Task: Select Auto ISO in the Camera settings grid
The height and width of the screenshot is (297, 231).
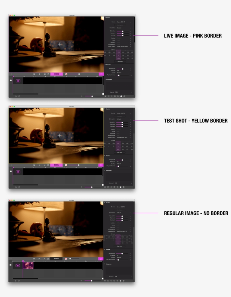Action: pos(119,58)
